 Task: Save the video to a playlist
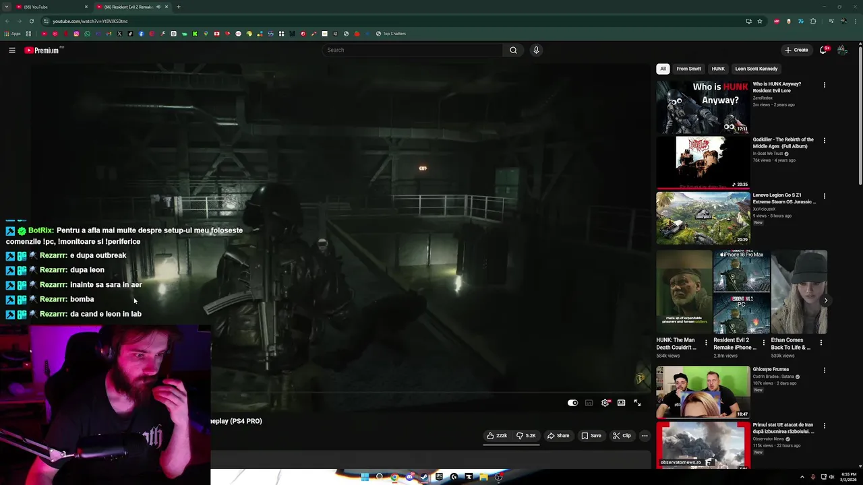[591, 436]
